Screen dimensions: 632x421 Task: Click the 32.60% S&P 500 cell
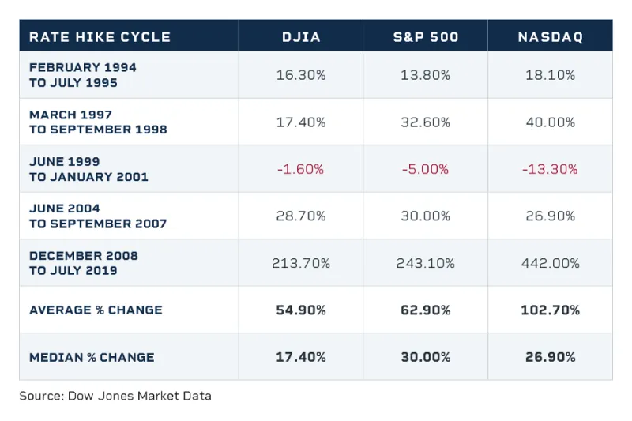(425, 122)
